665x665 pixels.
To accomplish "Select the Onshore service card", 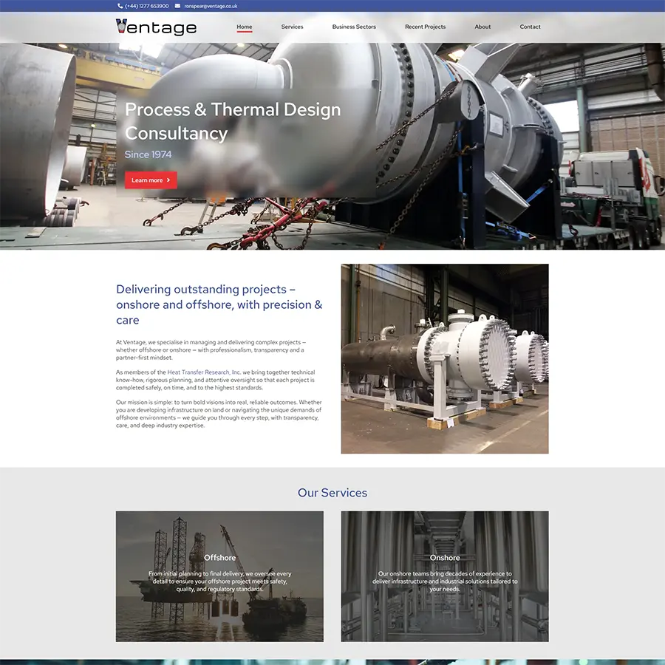I will (444, 576).
